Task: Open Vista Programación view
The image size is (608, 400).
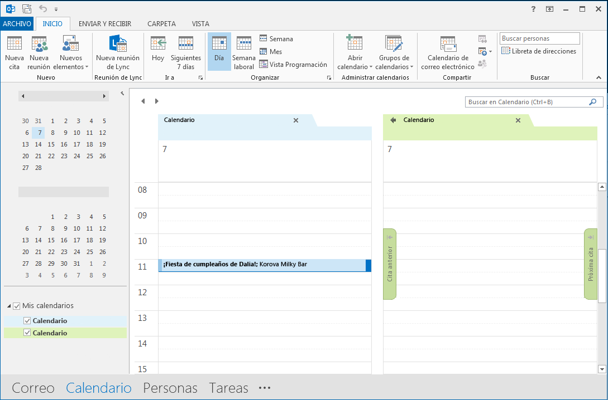Action: click(x=293, y=64)
